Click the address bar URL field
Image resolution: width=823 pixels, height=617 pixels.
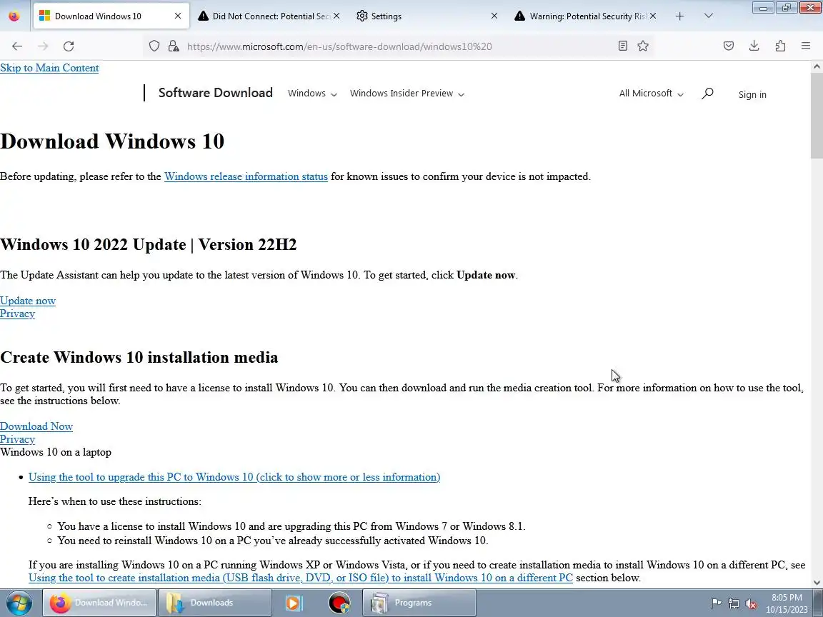(x=399, y=46)
